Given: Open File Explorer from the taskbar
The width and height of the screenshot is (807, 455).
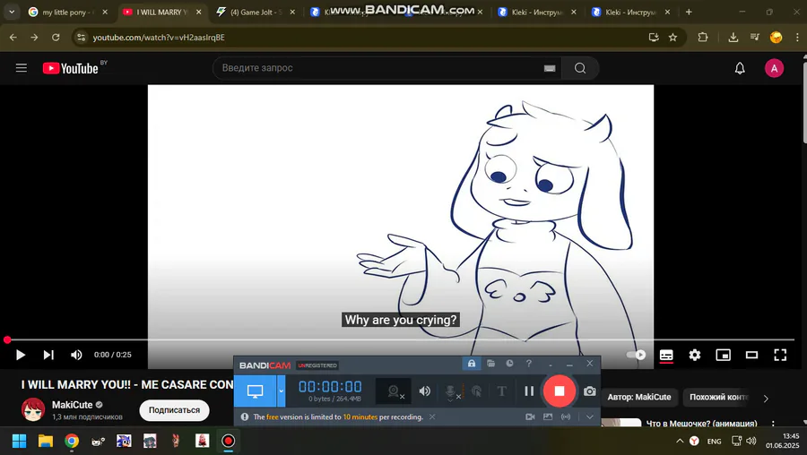Looking at the screenshot, I should click(x=46, y=441).
